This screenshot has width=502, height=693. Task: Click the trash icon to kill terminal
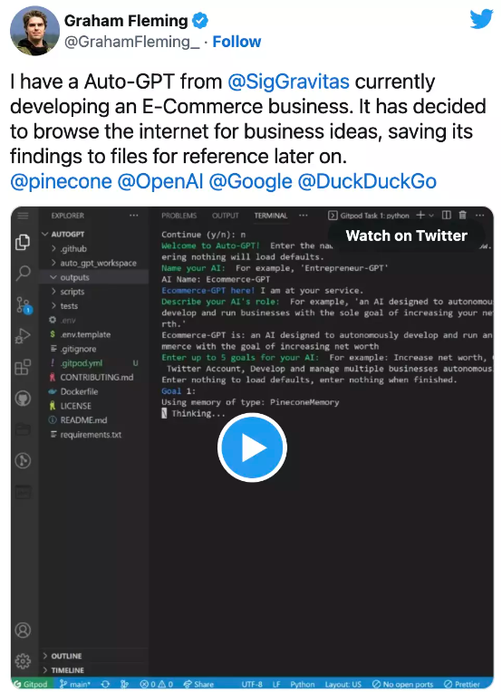(x=462, y=216)
